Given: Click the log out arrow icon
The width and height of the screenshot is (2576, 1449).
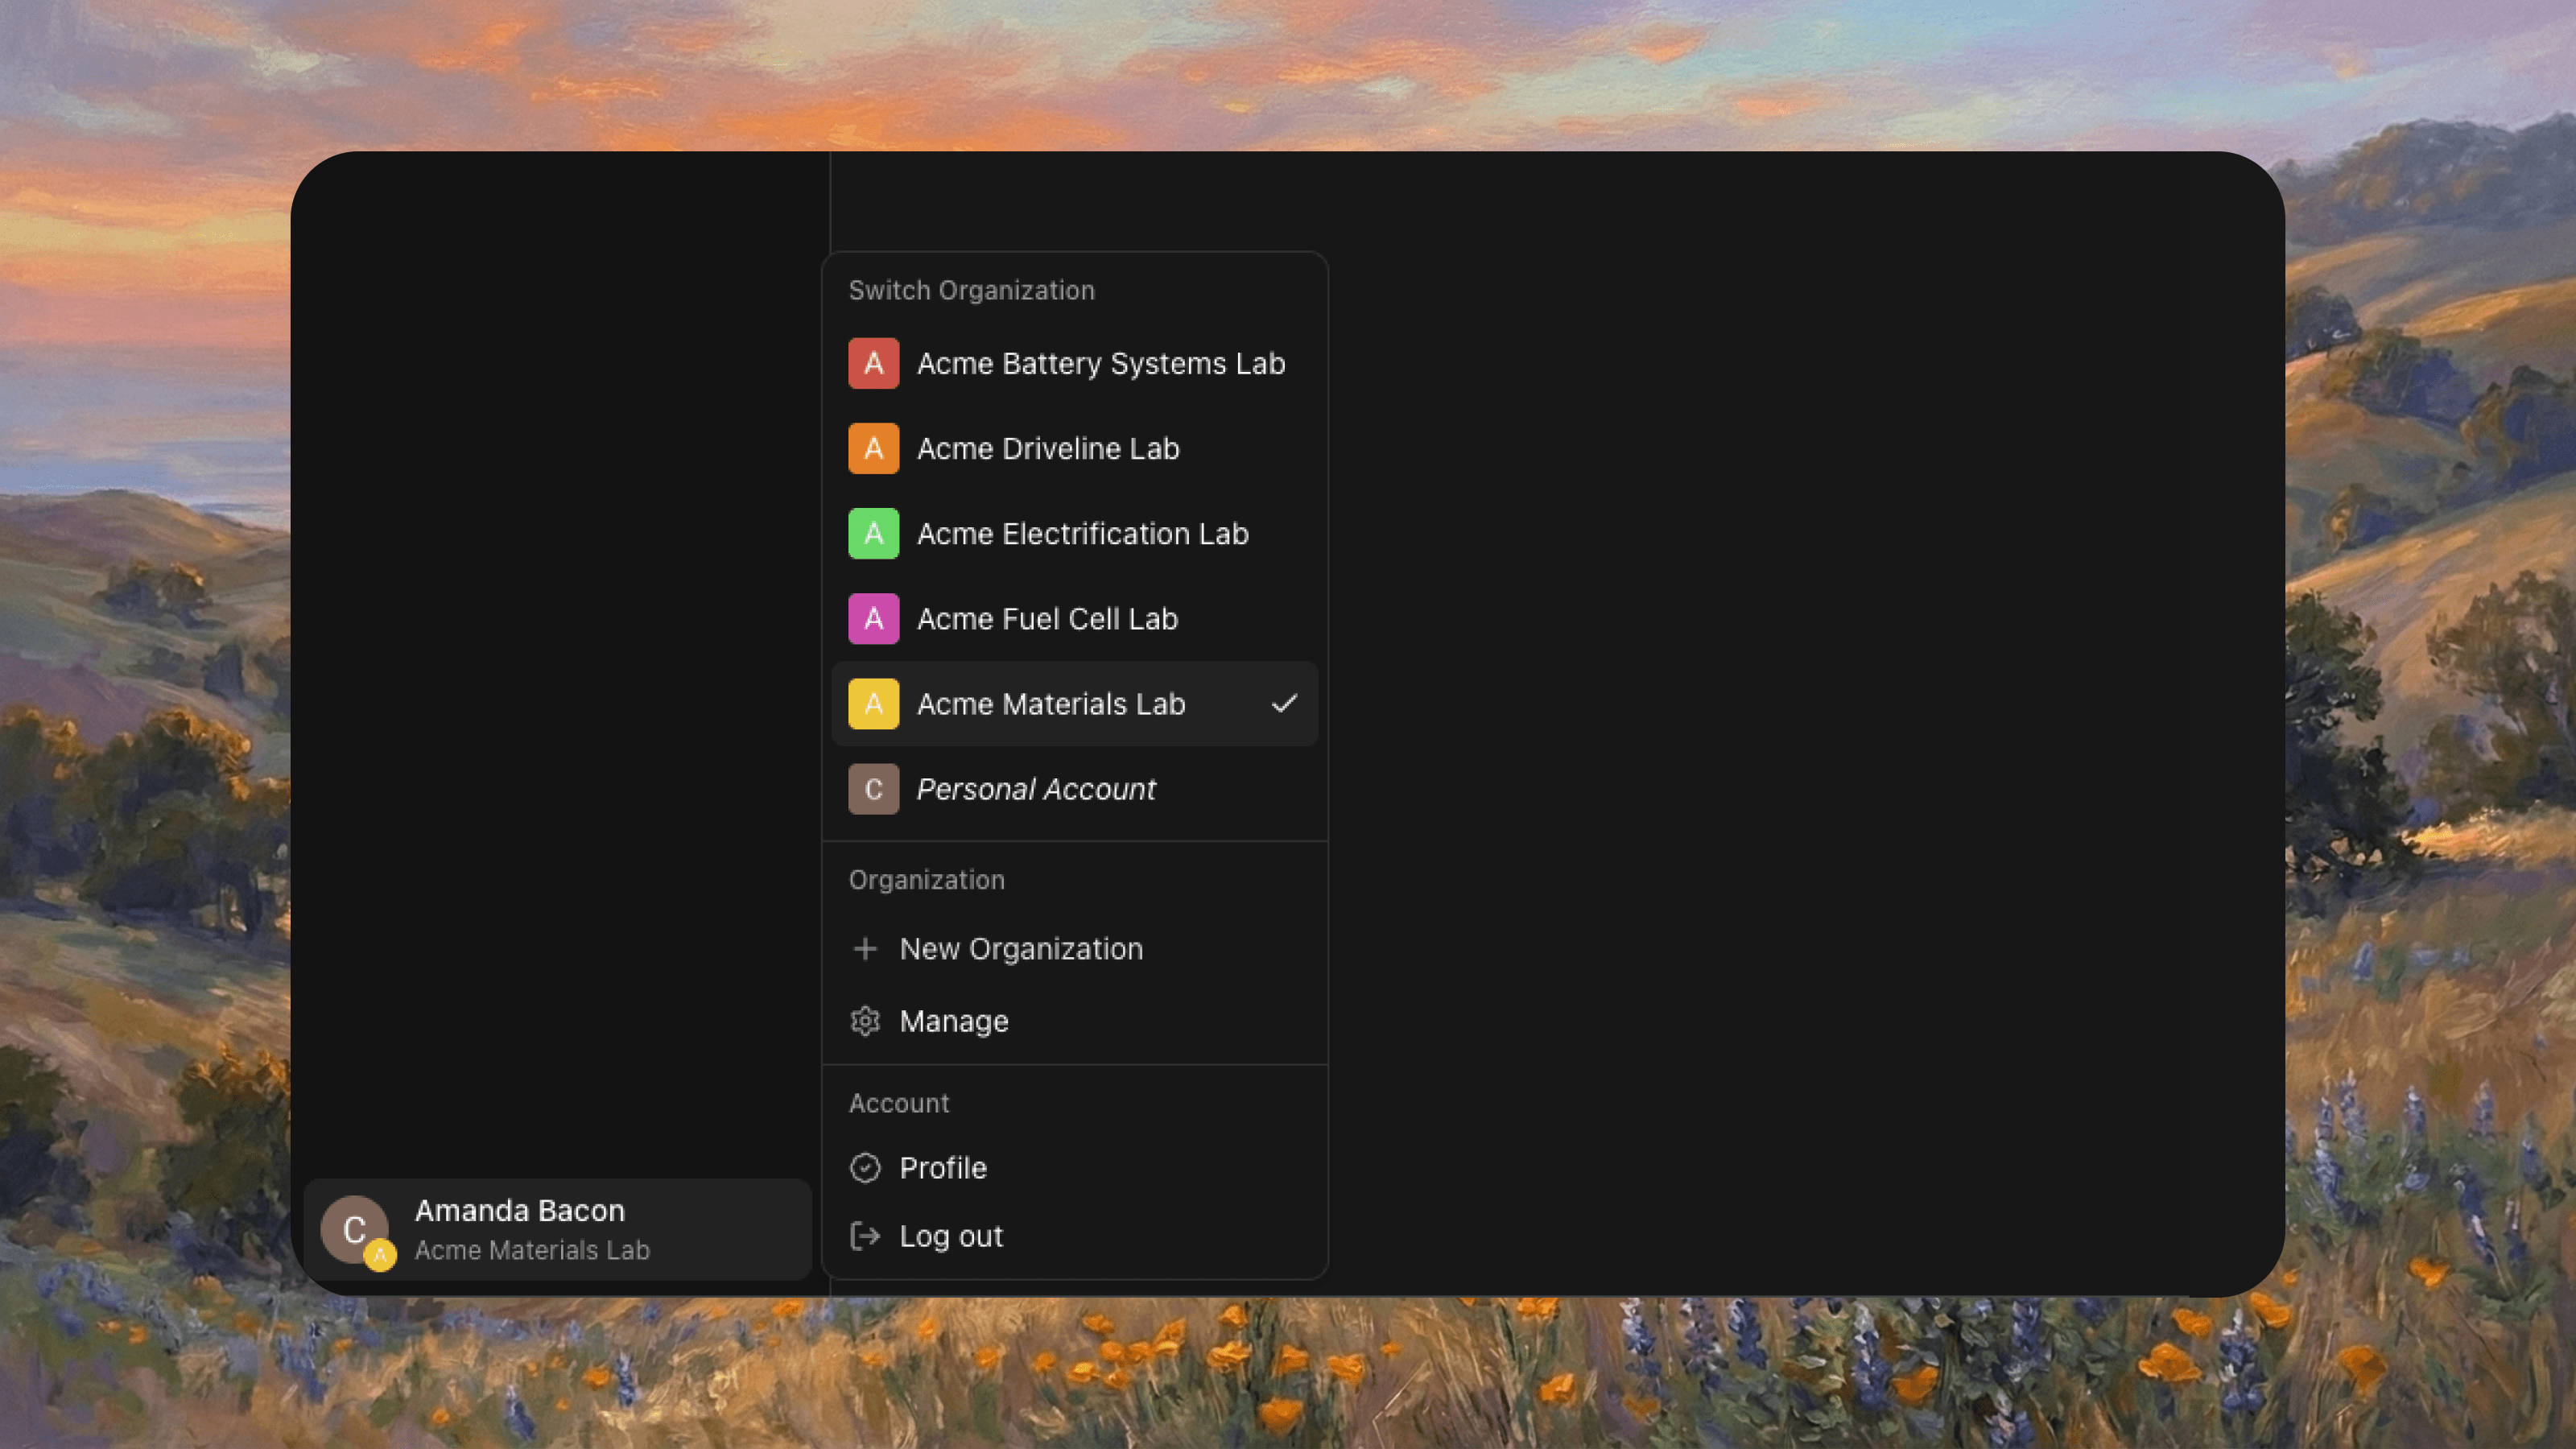Looking at the screenshot, I should [x=865, y=1236].
